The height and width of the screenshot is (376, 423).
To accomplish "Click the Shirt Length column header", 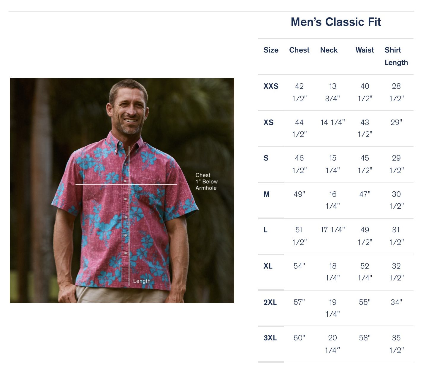I will [396, 56].
